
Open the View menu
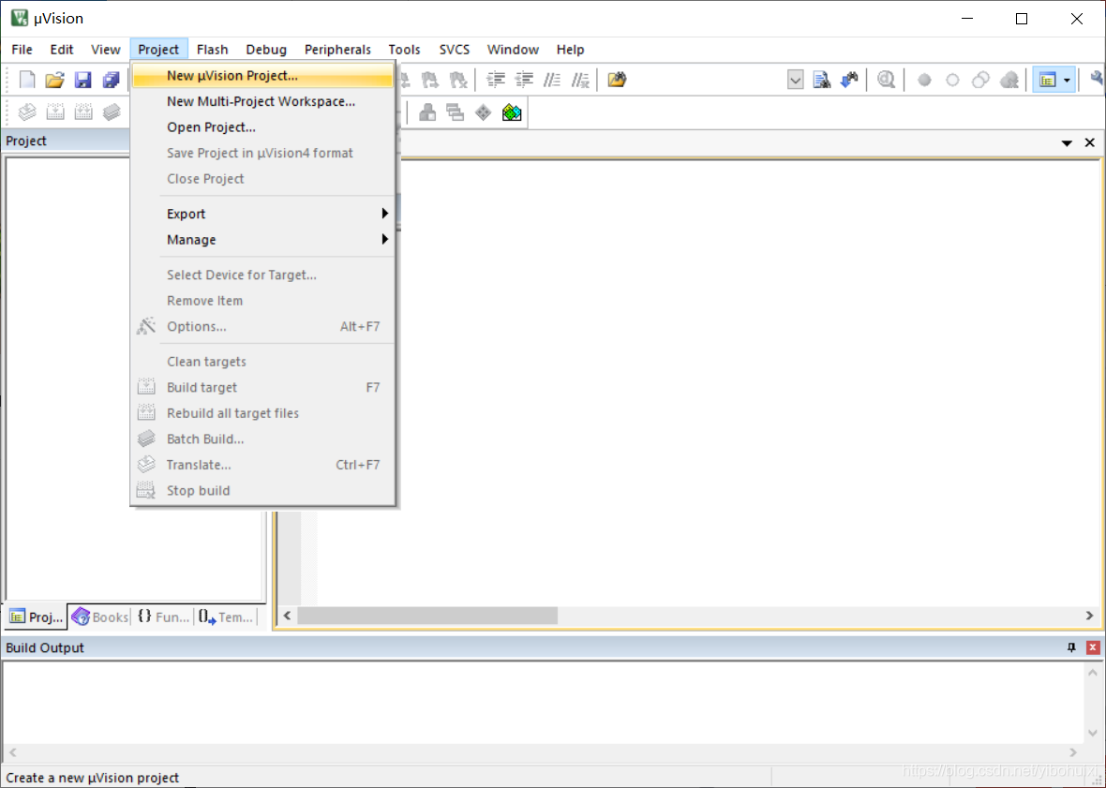(106, 50)
